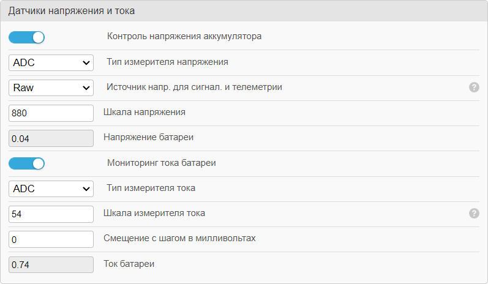Click the 'Контроль напряжения аккумулятора' label
The image size is (488, 284).
click(x=184, y=36)
